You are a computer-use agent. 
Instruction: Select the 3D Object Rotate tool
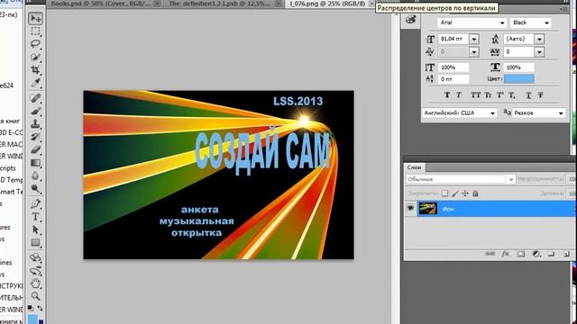pyautogui.click(x=36, y=257)
